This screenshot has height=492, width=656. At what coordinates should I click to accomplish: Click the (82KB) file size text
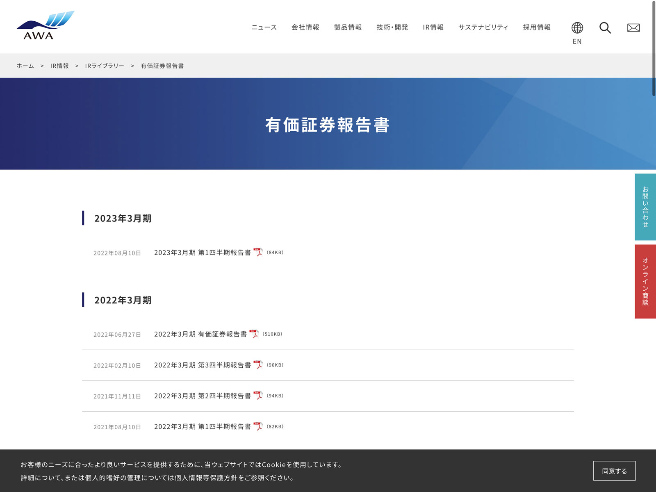click(x=275, y=426)
